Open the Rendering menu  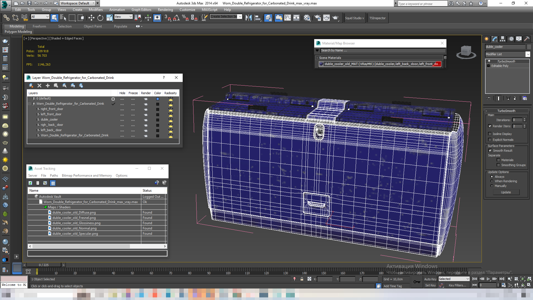[x=165, y=10]
